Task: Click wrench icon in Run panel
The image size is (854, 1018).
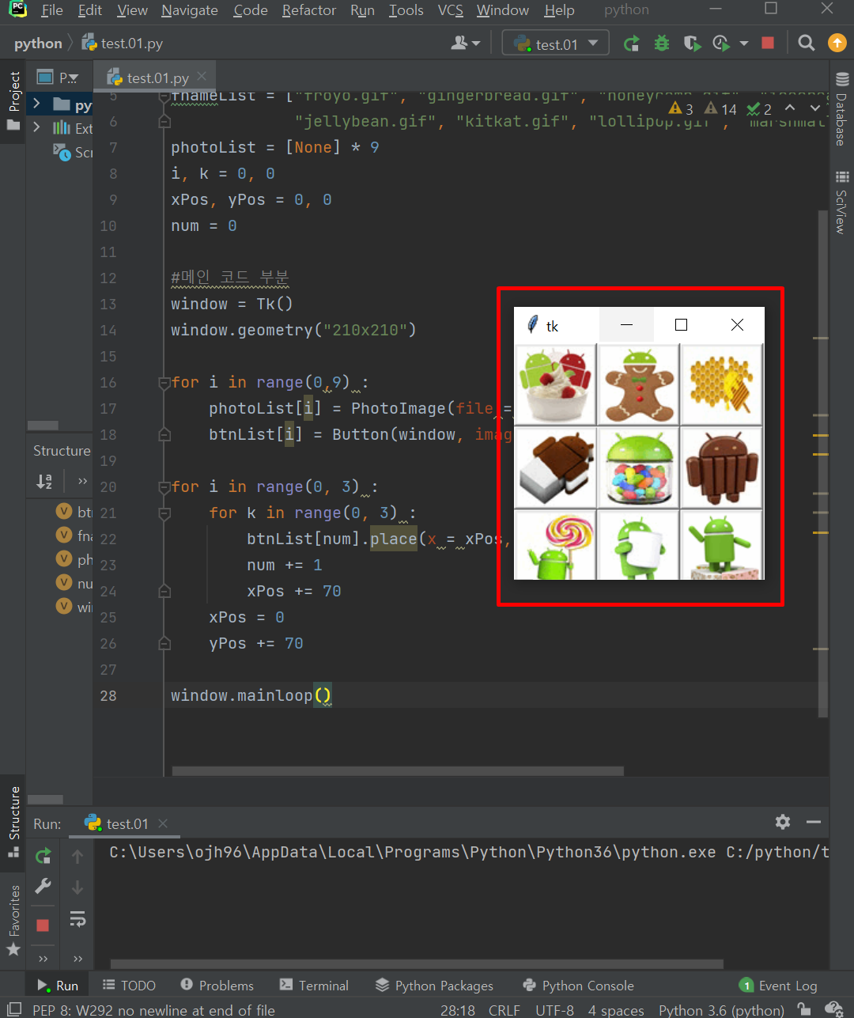Action: pos(43,886)
